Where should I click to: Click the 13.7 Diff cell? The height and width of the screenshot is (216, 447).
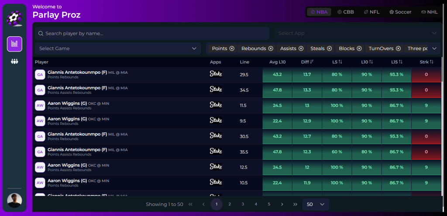pyautogui.click(x=307, y=74)
